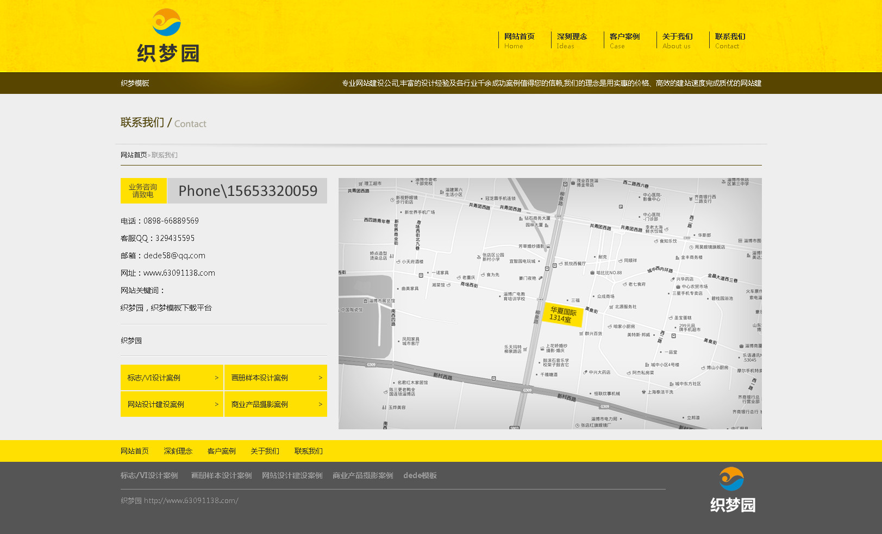Click the 商业产品摄影案例 link in gray footer
This screenshot has width=882, height=534.
[x=362, y=475]
